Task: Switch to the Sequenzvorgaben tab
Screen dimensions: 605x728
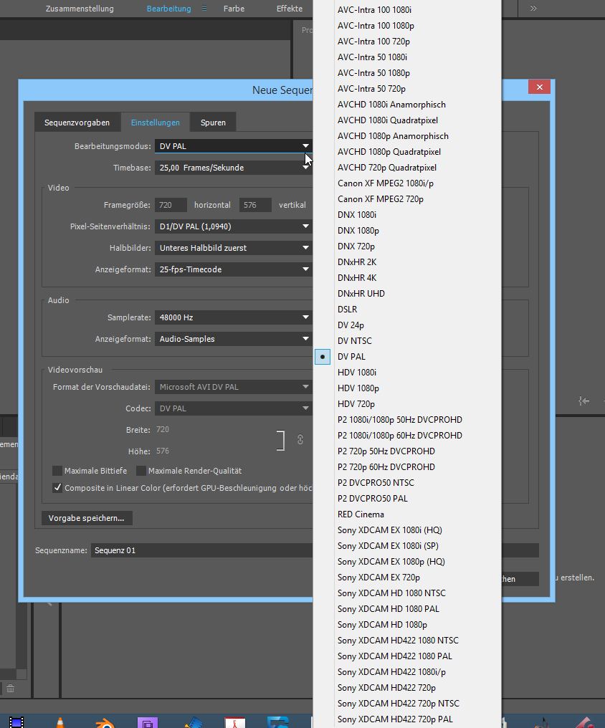Action: 77,123
